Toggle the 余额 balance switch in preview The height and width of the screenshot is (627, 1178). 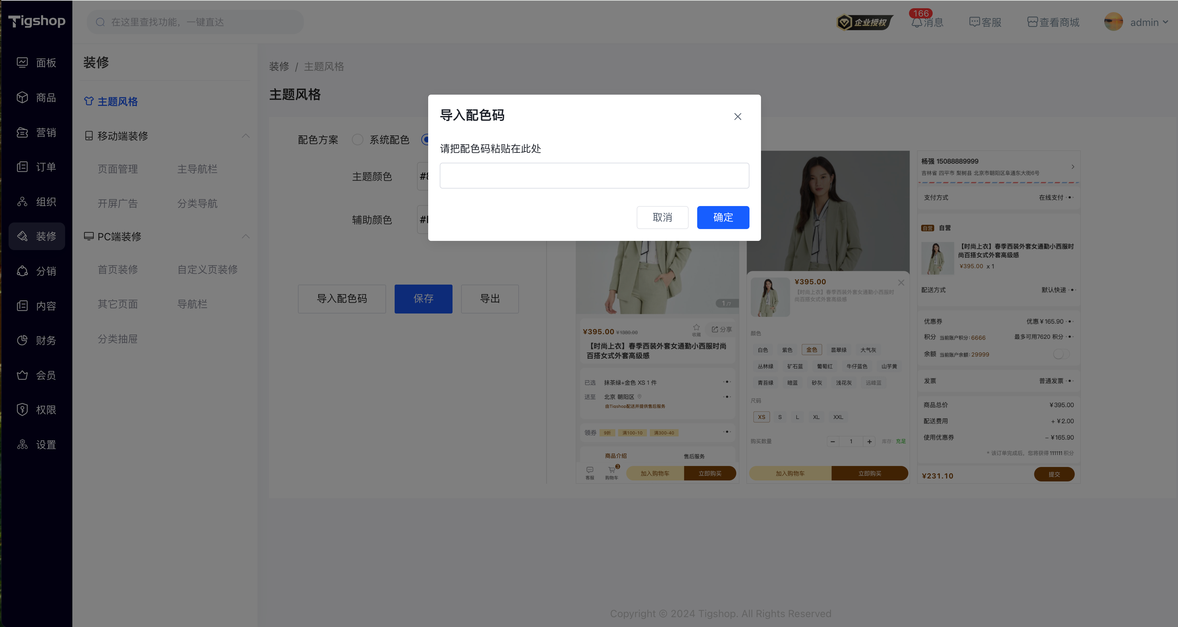[1061, 354]
